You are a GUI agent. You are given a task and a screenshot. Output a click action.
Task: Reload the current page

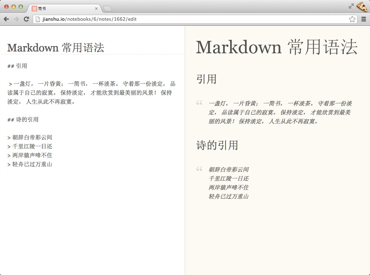tap(26, 19)
